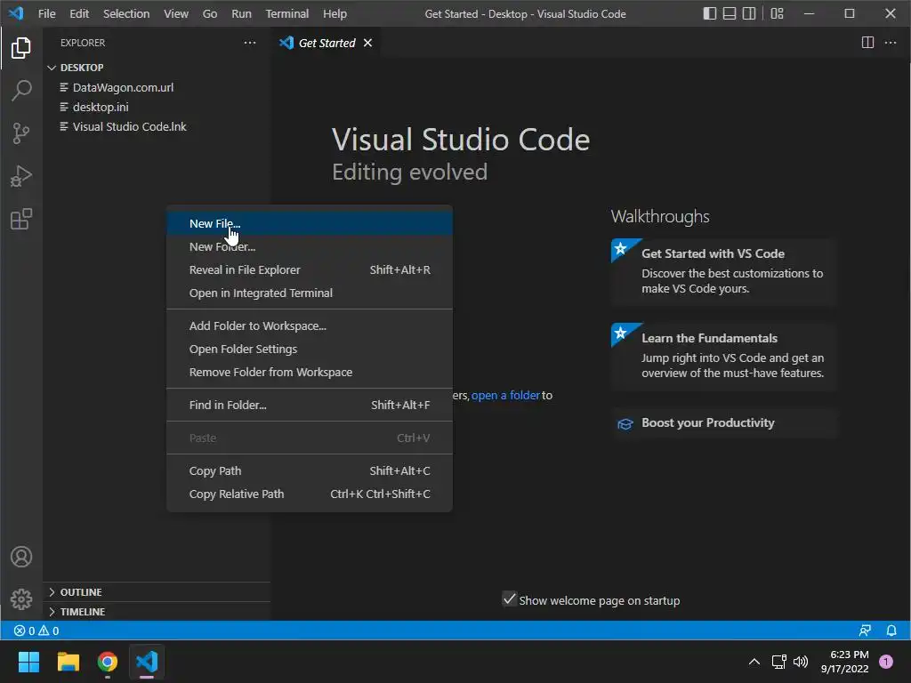This screenshot has height=683, width=911.
Task: Choose Add Folder to Workspace...
Action: [309, 325]
